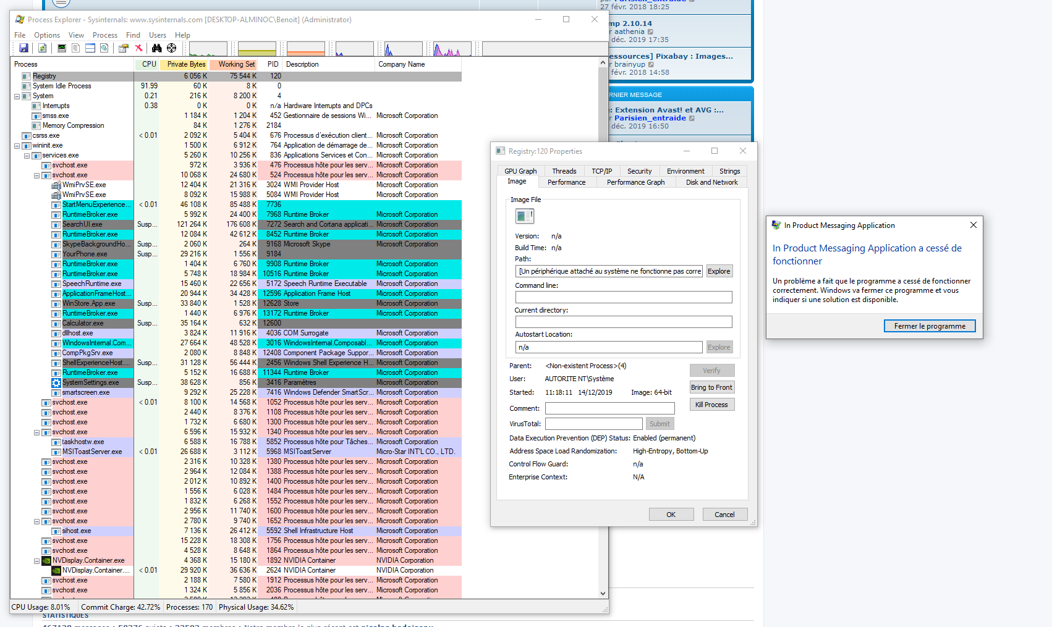The height and width of the screenshot is (627, 1052).
Task: Close the In Product Messaging error dialog
Action: click(x=974, y=225)
